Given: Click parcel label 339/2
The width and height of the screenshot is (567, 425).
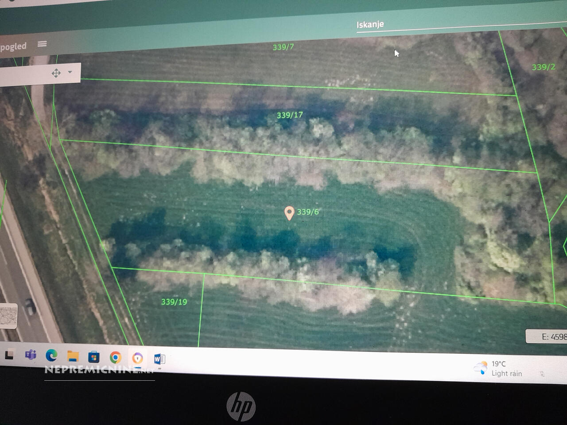Looking at the screenshot, I should coord(543,67).
